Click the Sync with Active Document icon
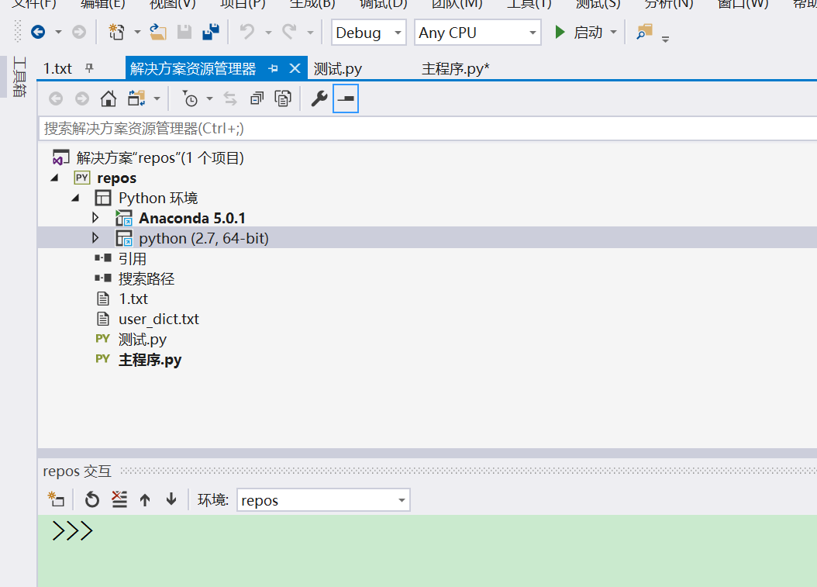This screenshot has width=817, height=587. pos(229,98)
